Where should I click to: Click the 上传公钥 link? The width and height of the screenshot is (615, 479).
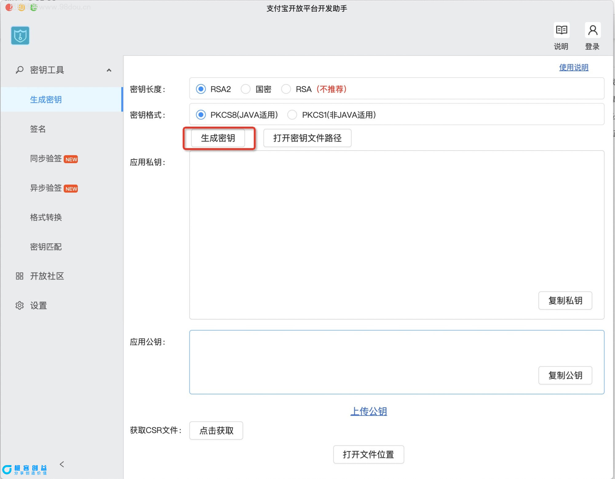[368, 411]
